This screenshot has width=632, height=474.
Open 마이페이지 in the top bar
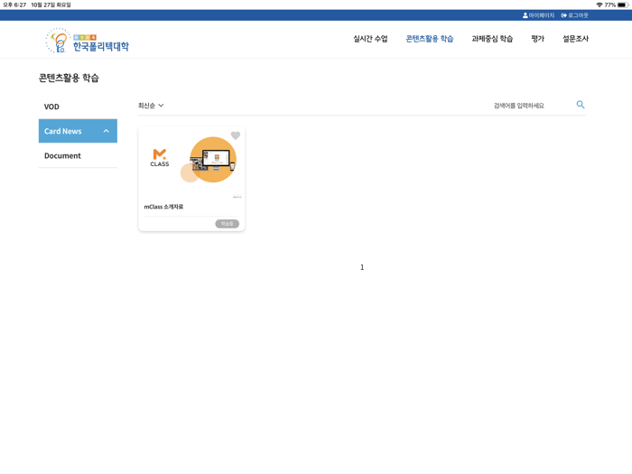[x=538, y=15]
